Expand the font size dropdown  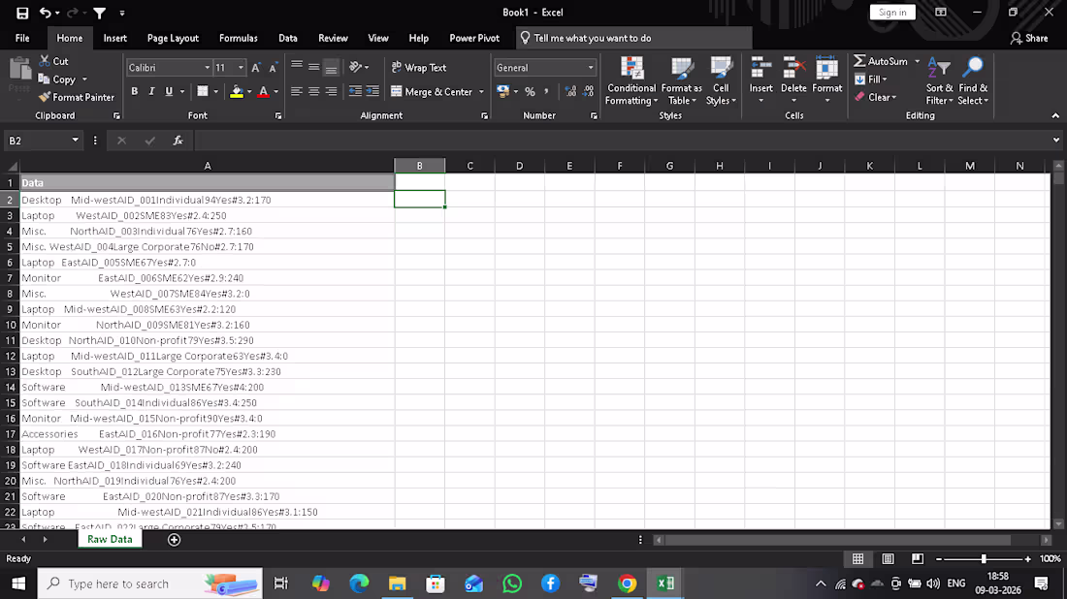(x=241, y=68)
